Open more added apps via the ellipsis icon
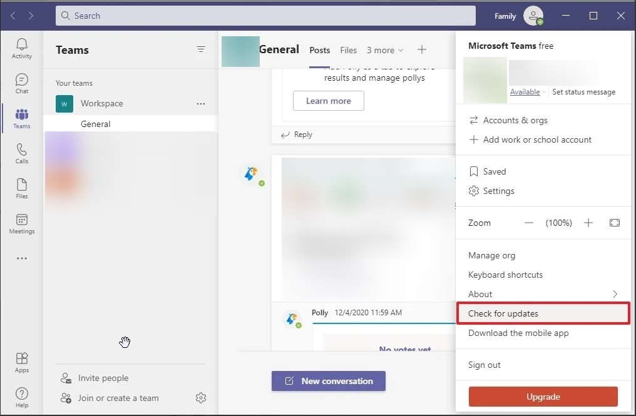636x416 pixels. [21, 258]
